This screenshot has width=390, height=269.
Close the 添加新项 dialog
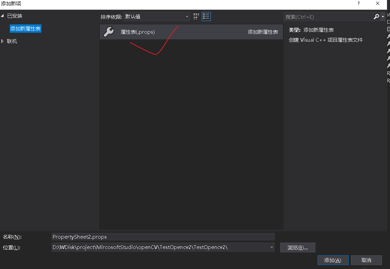coord(378,3)
